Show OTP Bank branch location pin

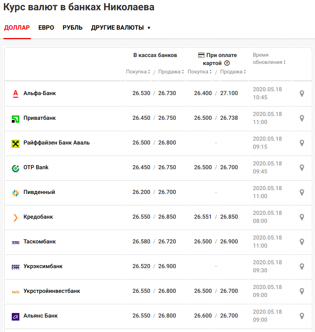[x=302, y=168]
